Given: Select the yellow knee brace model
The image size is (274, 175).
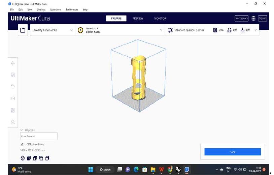Looking at the screenshot, I should click(x=139, y=78).
